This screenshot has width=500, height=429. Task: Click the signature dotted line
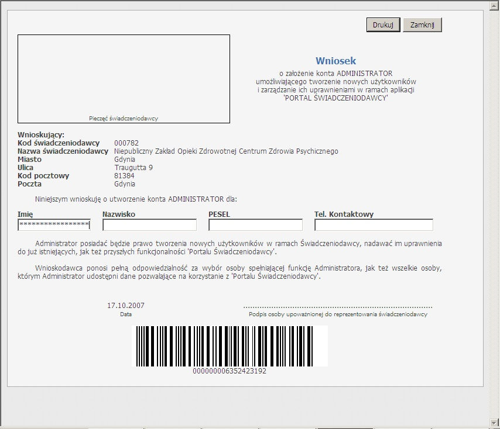(x=338, y=307)
